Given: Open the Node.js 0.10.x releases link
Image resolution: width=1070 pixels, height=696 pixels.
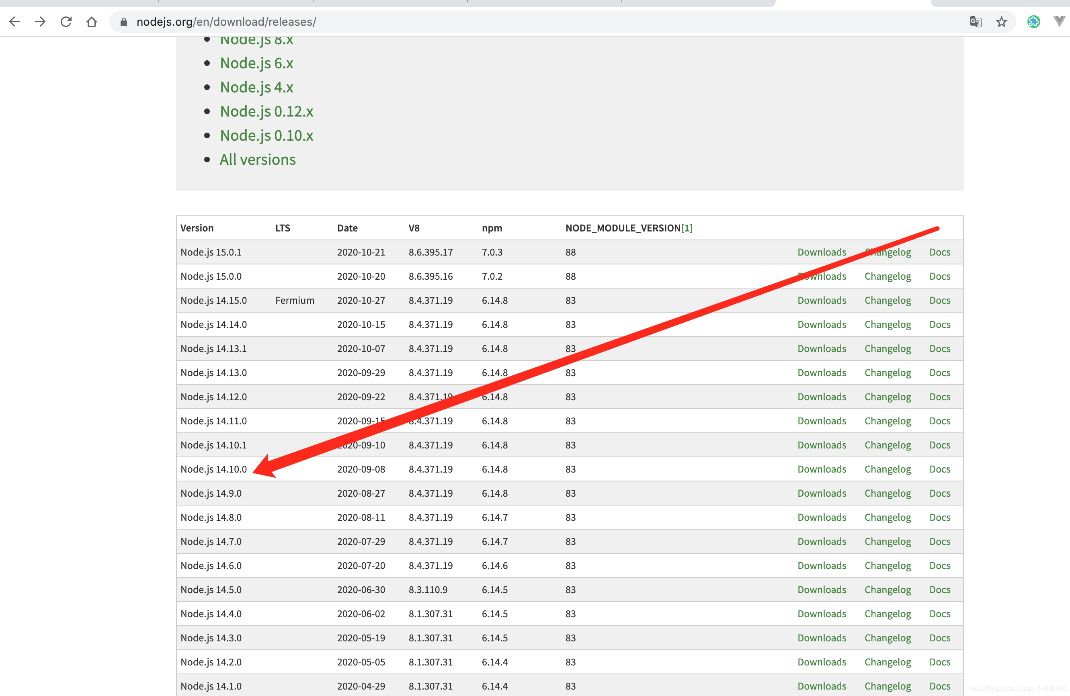Looking at the screenshot, I should click(266, 136).
